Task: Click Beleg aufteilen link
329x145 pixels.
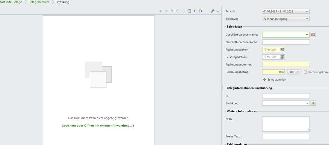Action: pyautogui.click(x=277, y=80)
